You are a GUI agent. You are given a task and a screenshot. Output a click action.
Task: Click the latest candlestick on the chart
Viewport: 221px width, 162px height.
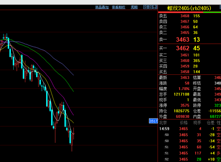[x=74, y=133]
